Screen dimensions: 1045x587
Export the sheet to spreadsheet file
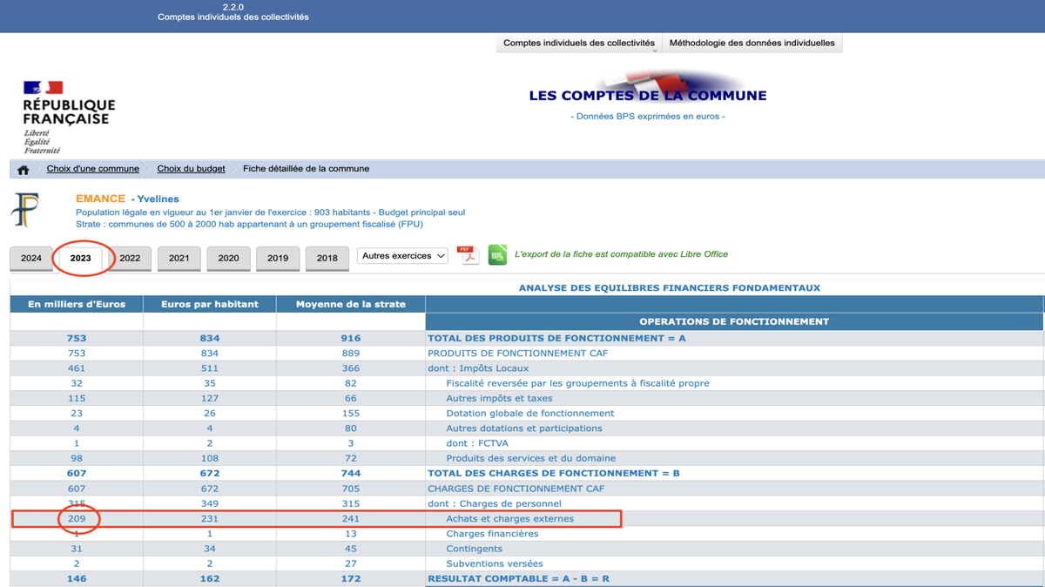click(x=497, y=254)
